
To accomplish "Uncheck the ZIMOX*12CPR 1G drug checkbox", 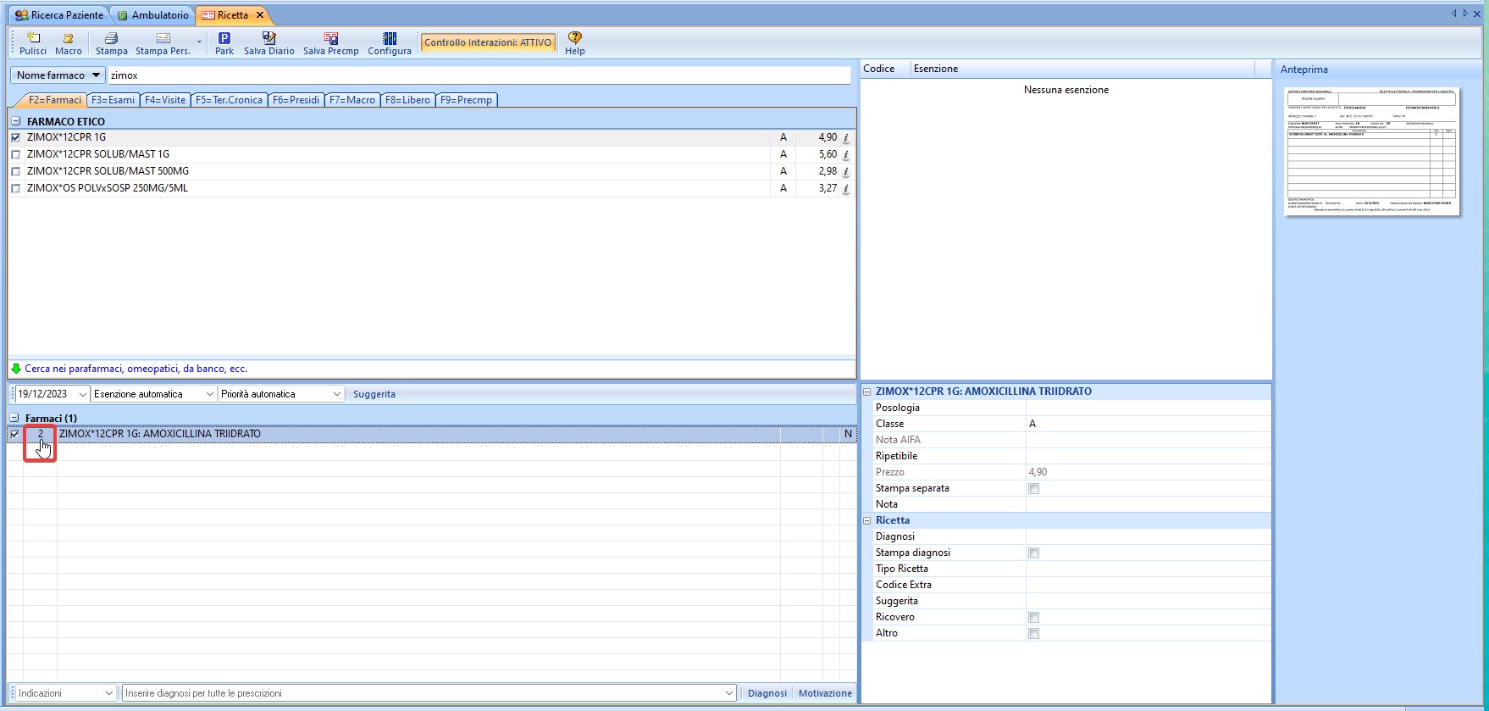I will (15, 137).
